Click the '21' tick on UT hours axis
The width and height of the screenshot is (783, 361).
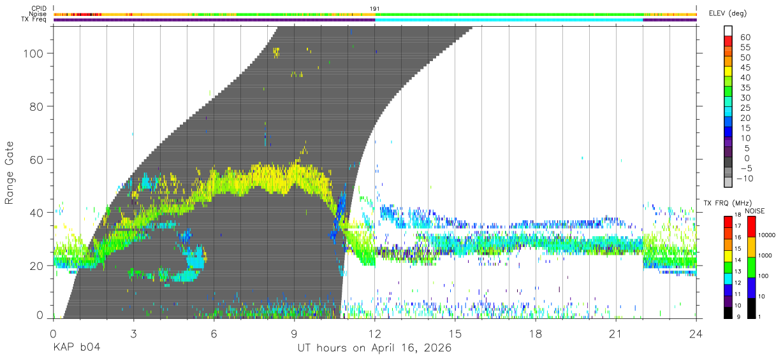[616, 334]
